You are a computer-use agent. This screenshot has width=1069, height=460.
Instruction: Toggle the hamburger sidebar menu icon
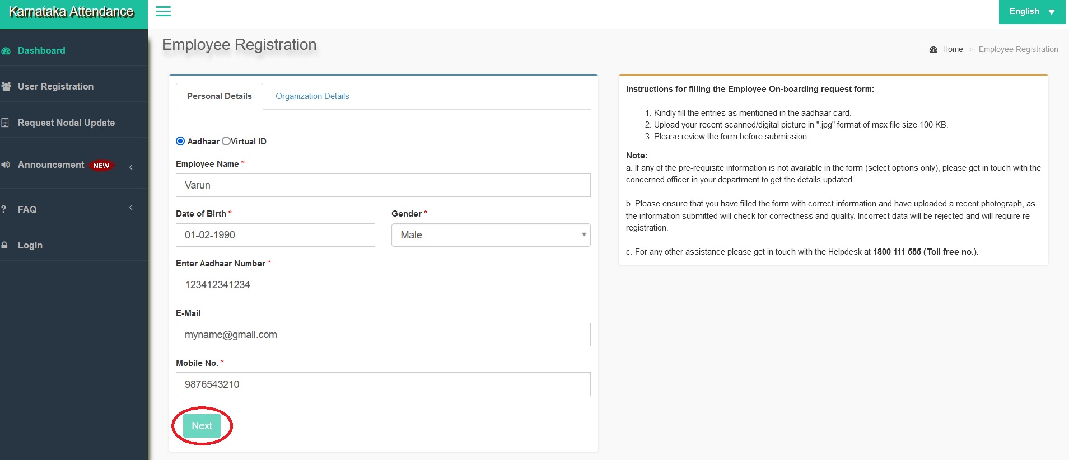pyautogui.click(x=163, y=11)
